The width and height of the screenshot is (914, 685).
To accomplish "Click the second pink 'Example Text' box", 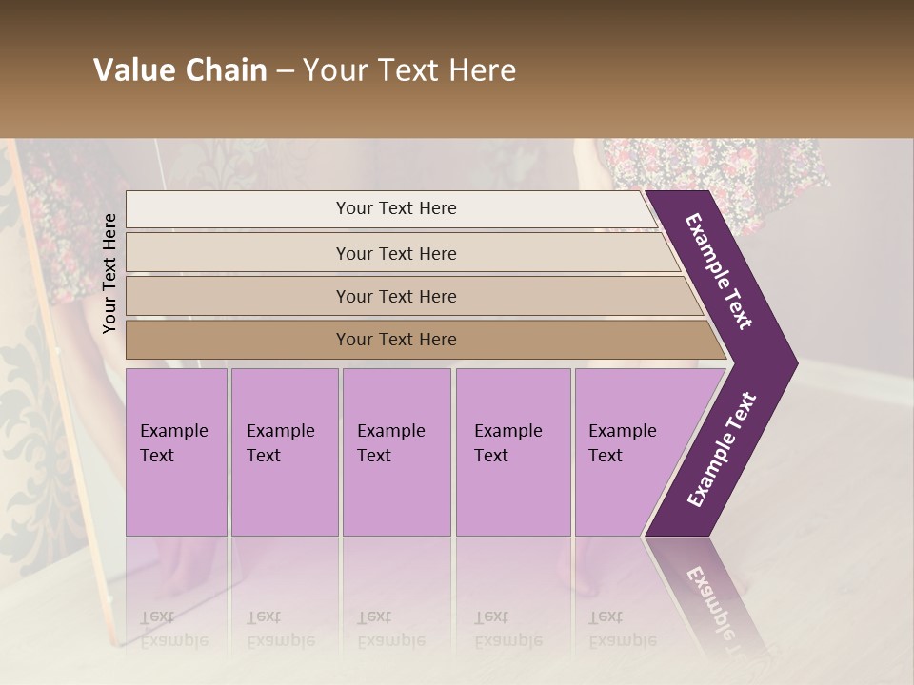I will point(285,452).
